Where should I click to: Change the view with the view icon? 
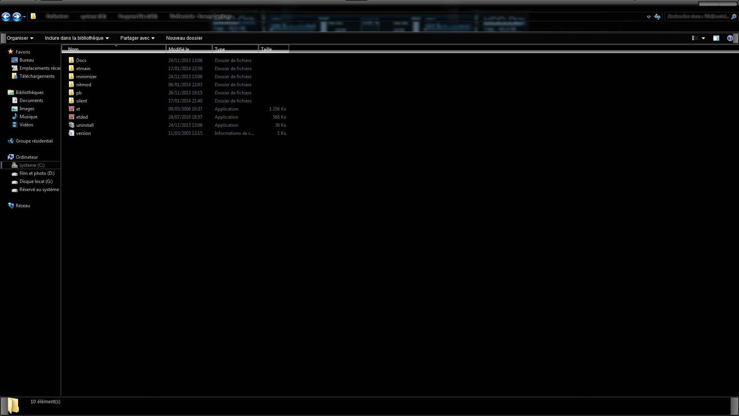695,38
